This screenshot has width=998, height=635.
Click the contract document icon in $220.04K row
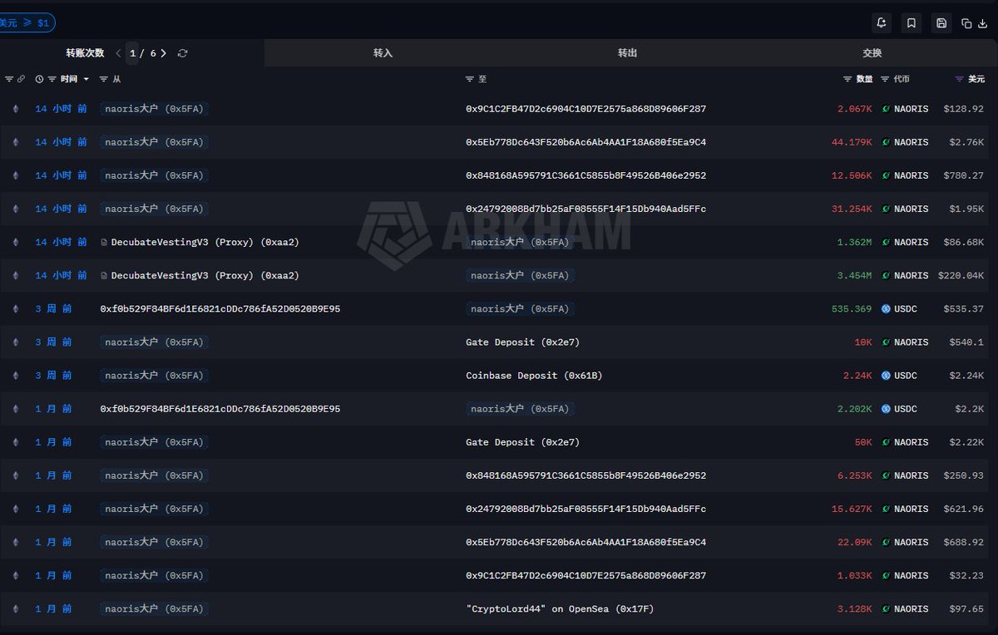pyautogui.click(x=104, y=275)
